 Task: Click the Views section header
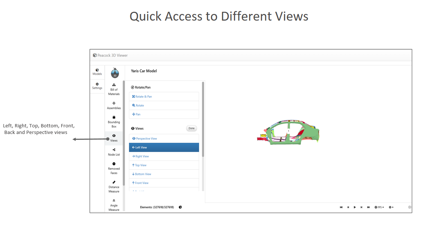pos(137,128)
